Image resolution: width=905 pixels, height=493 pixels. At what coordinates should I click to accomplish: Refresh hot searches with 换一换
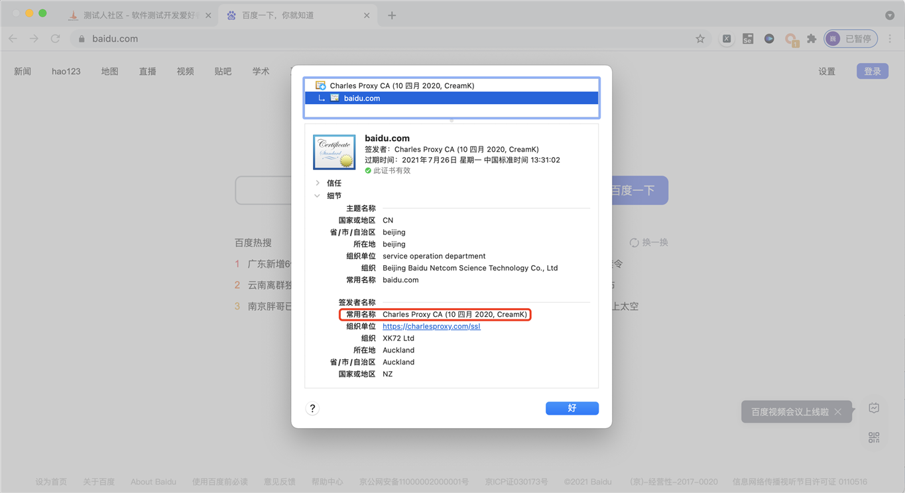coord(649,243)
